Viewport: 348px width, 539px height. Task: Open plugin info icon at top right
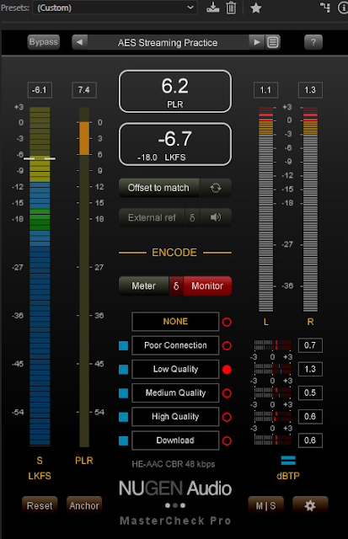coord(343,8)
